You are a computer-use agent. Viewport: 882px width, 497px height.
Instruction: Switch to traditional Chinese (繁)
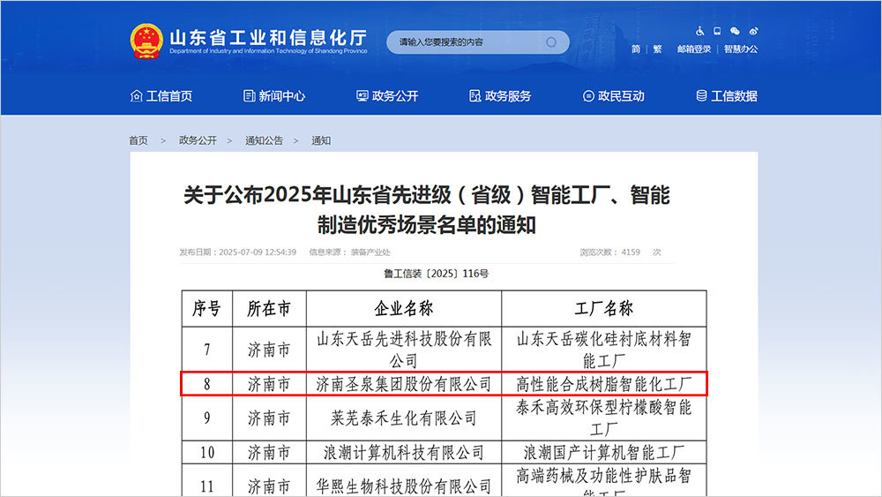657,49
